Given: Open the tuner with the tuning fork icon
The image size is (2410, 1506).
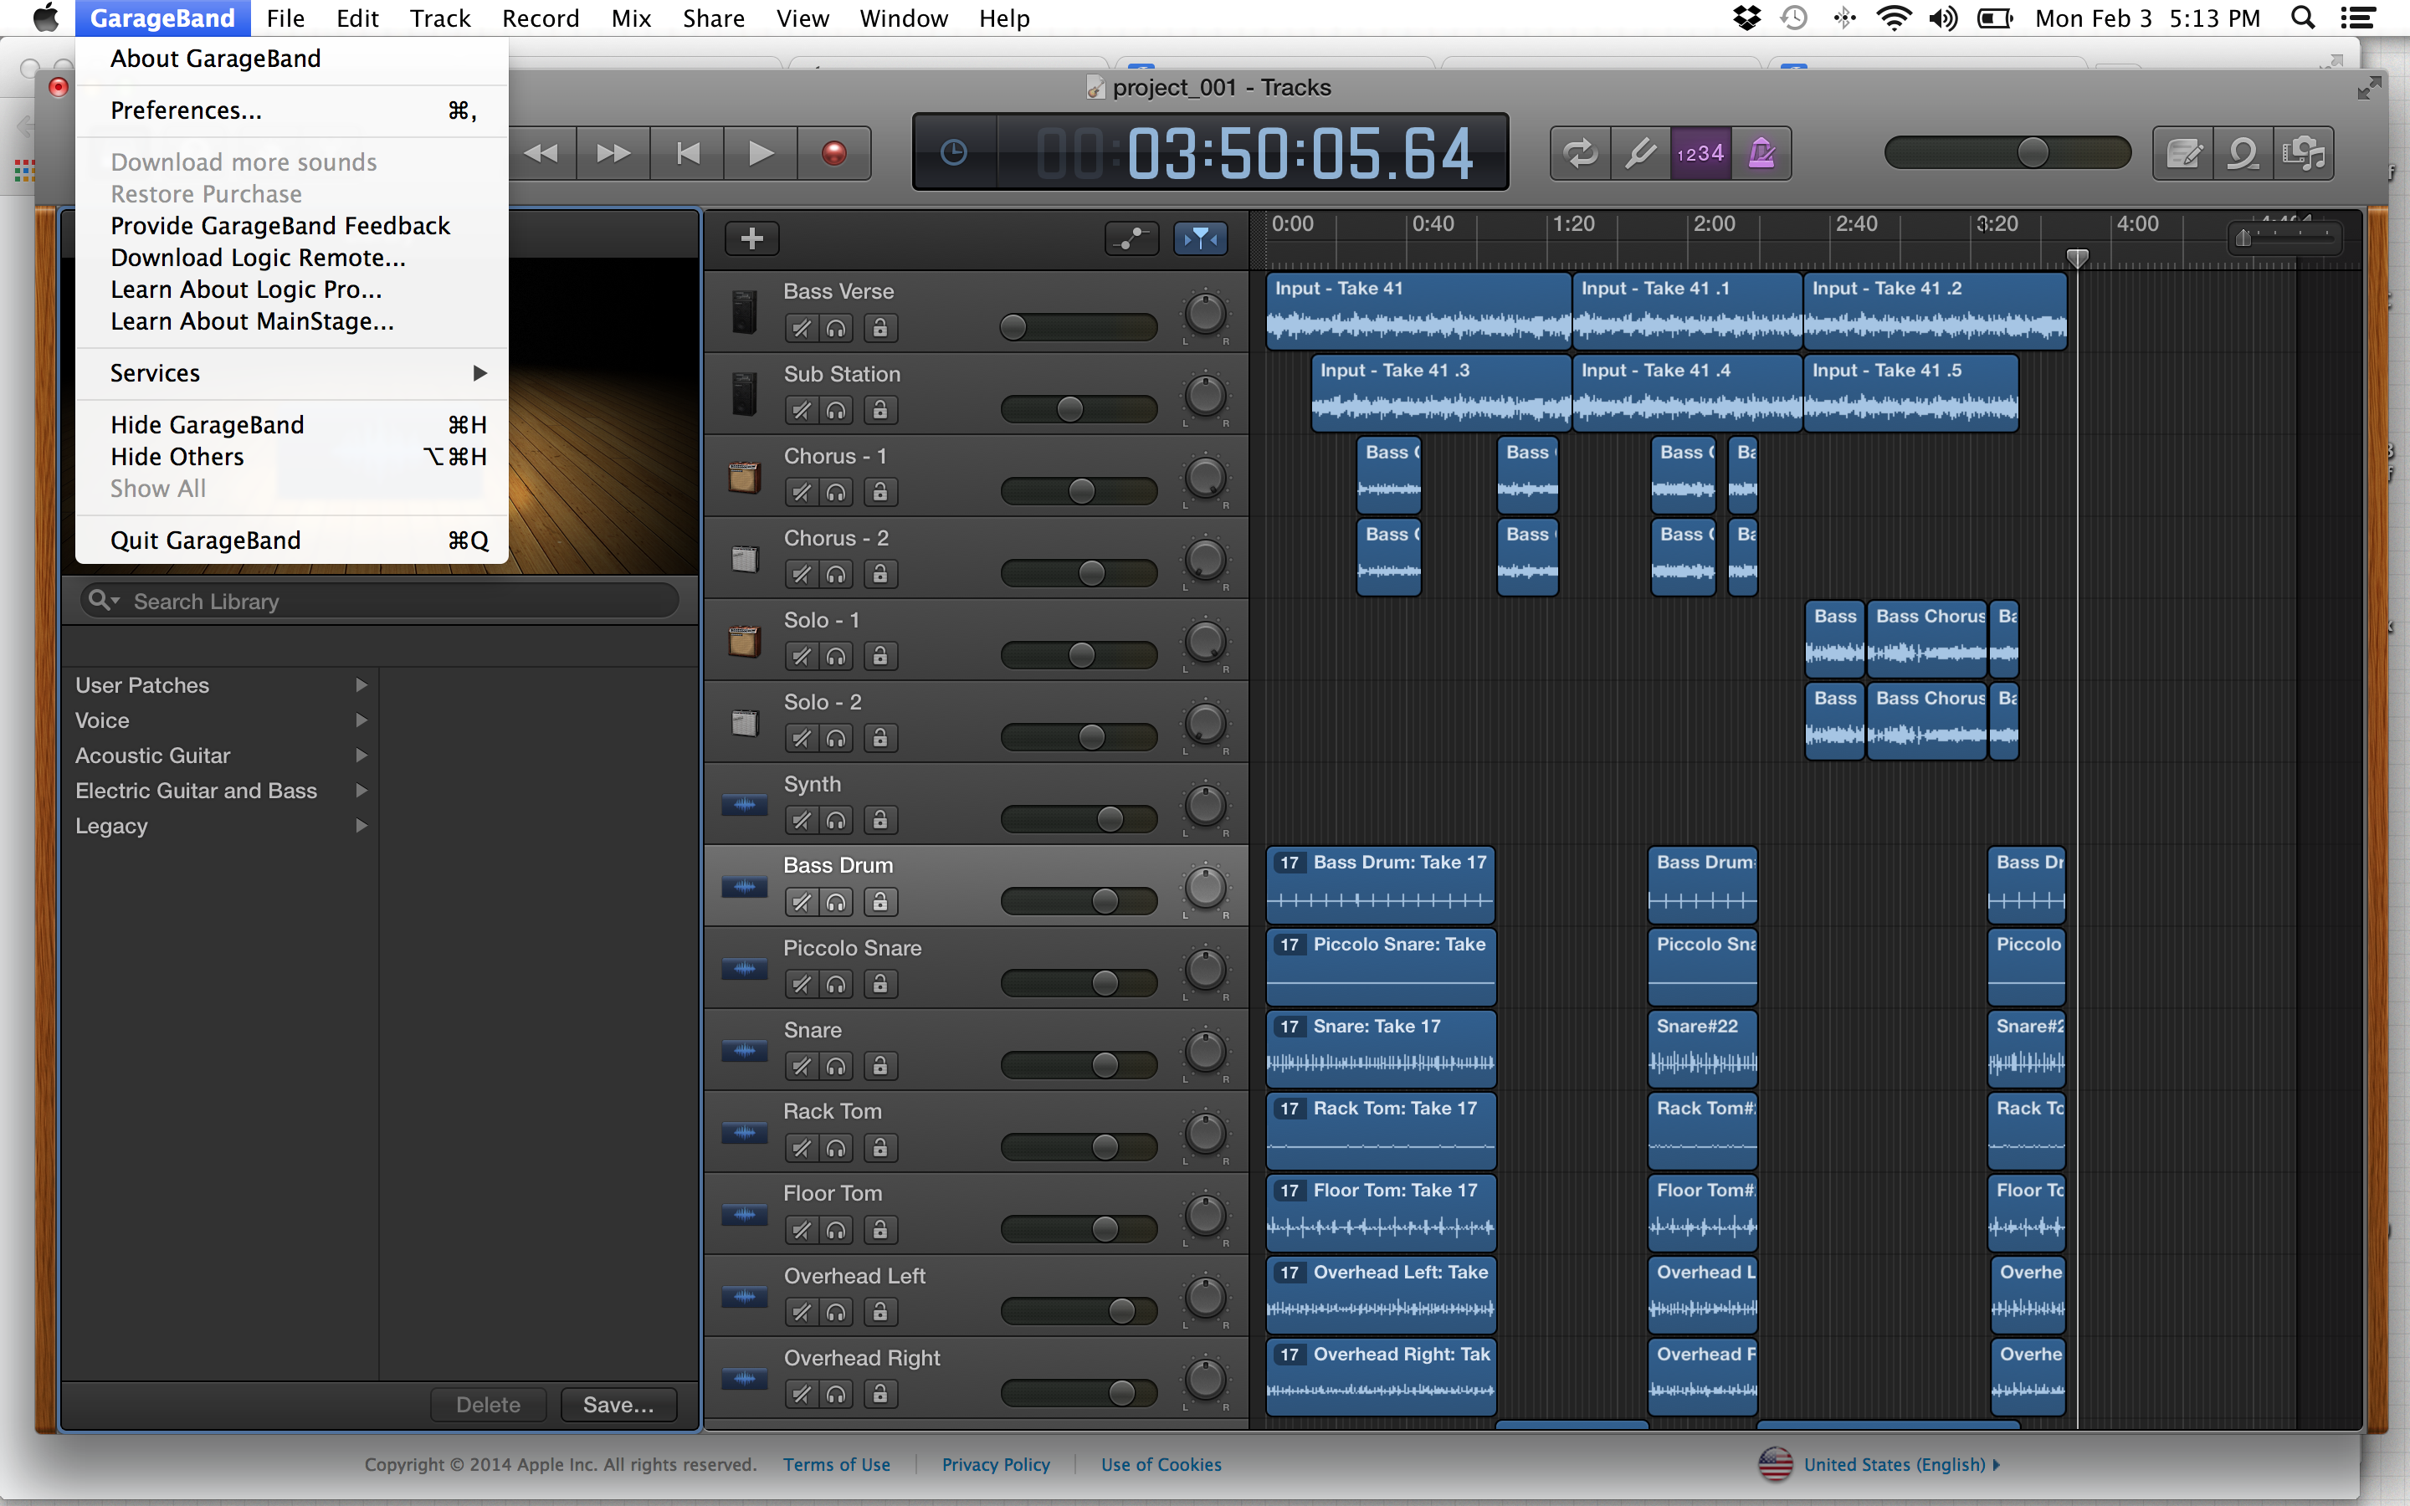Looking at the screenshot, I should pyautogui.click(x=1638, y=152).
